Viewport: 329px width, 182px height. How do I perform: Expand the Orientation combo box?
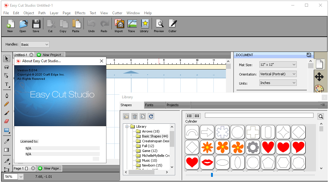tap(278, 74)
